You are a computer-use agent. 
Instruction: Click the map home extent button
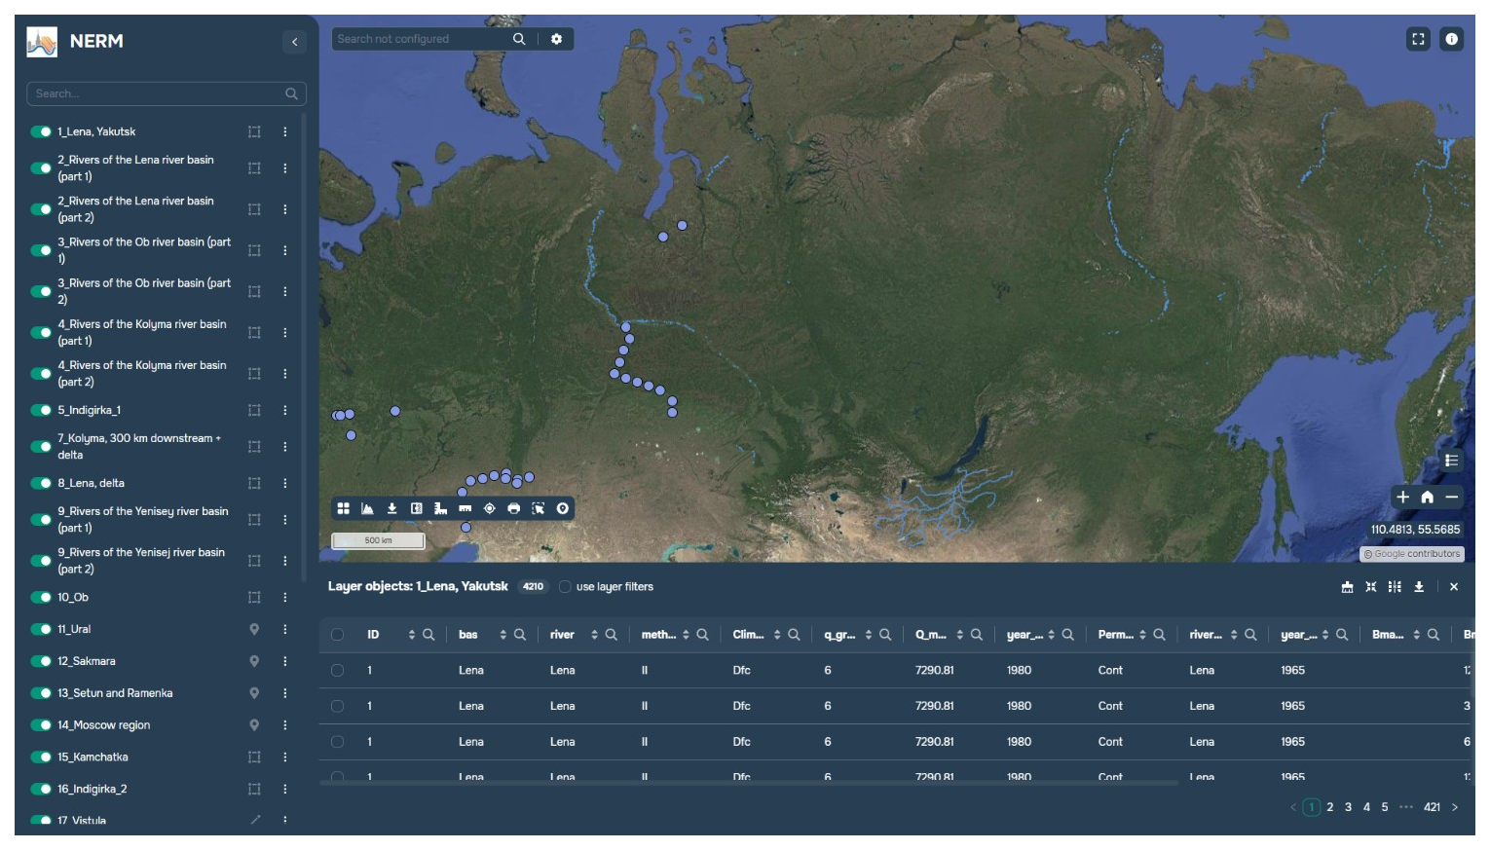1427,498
